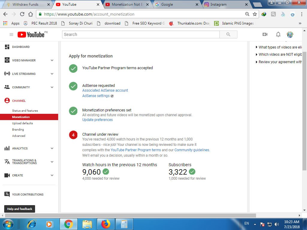The width and height of the screenshot is (307, 230).
Task: Expand the Community section
Action: [52, 87]
